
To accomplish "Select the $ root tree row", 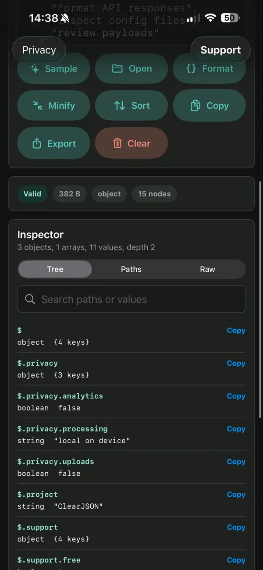I will [131, 336].
